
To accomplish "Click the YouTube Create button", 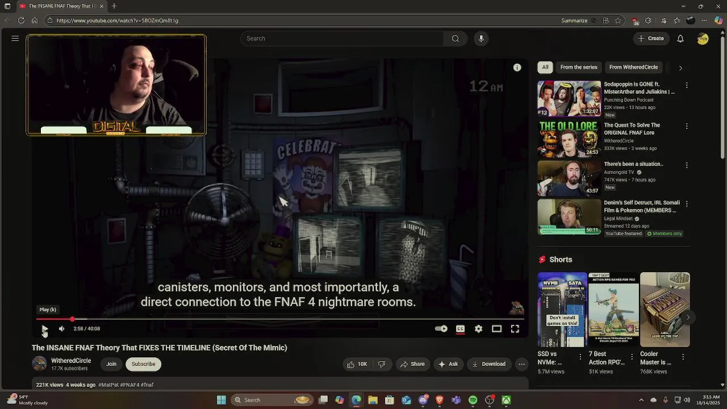I will (x=650, y=38).
